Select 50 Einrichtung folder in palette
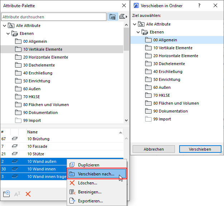The width and height of the screenshot is (224, 206). coord(62,81)
